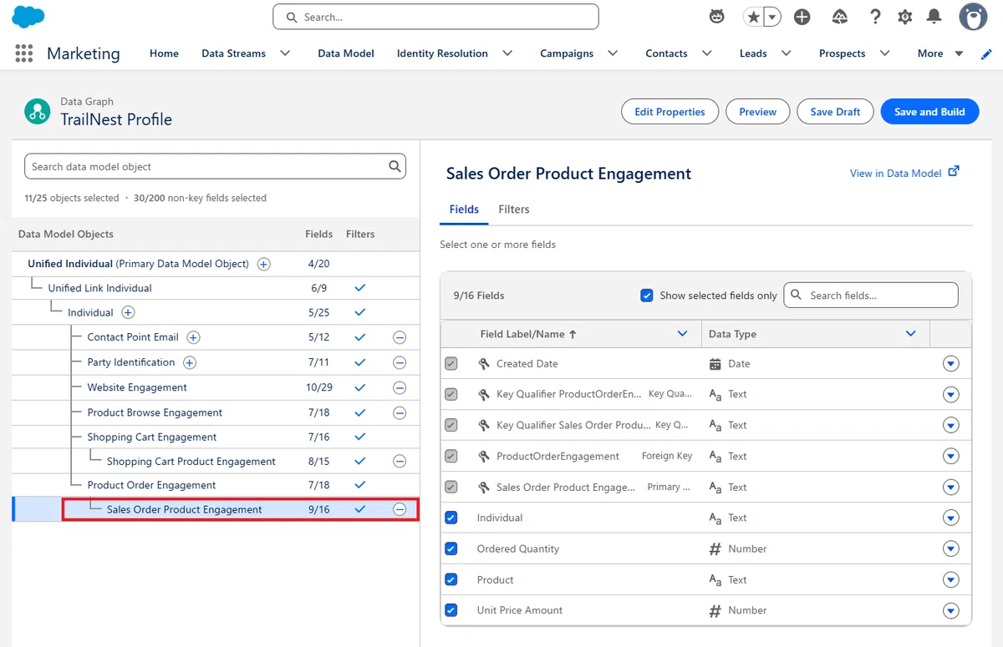This screenshot has width=1003, height=647.
Task: Click the Preview button
Action: (758, 112)
